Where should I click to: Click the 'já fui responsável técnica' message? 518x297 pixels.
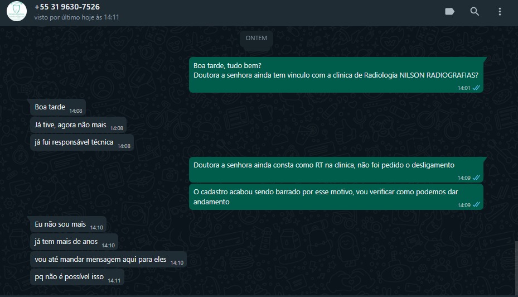(x=82, y=142)
